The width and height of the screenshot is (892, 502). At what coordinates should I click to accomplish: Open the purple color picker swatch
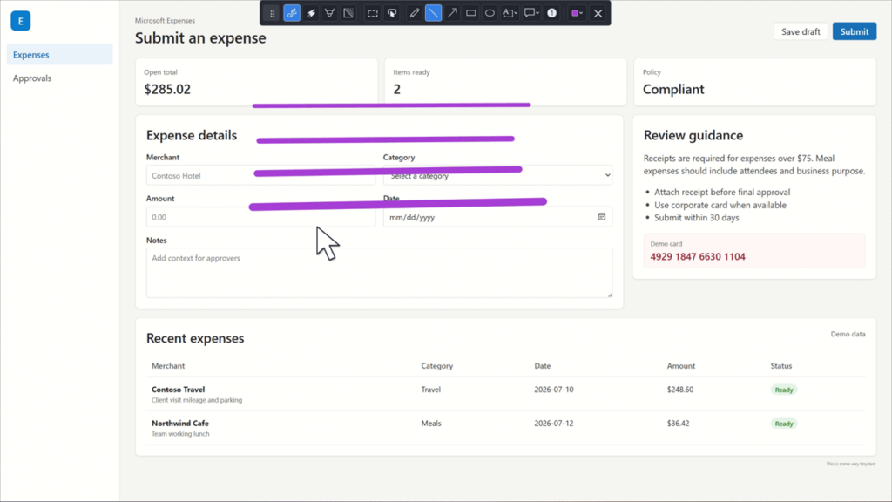pyautogui.click(x=577, y=13)
